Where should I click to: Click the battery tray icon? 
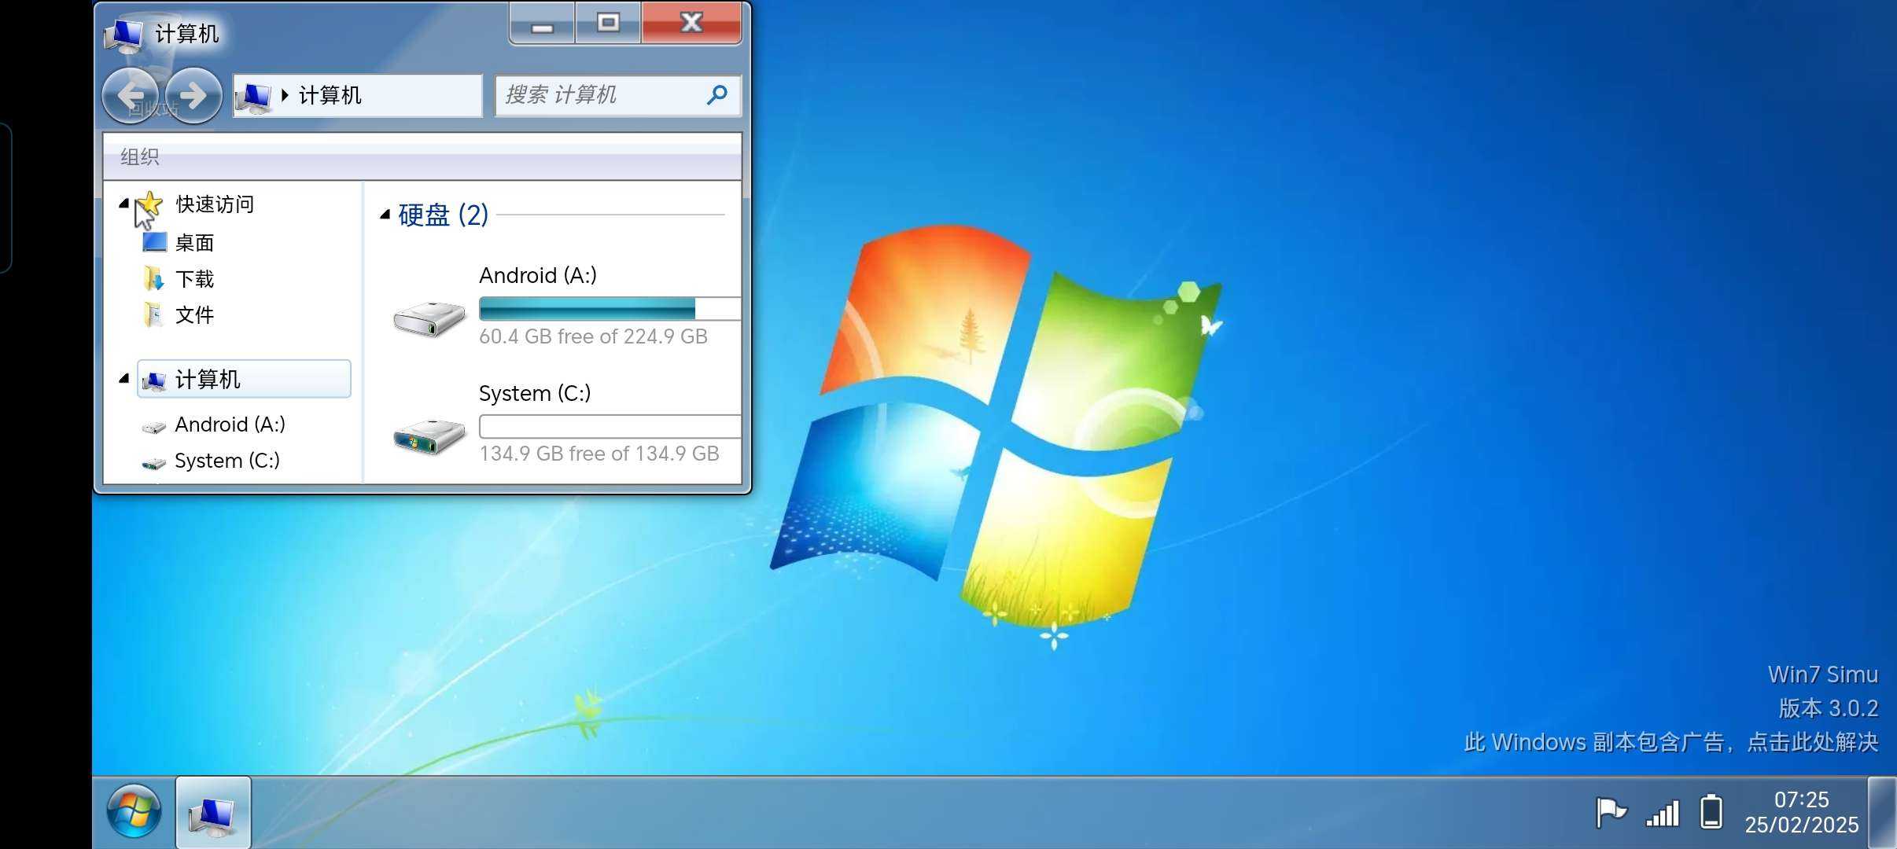tap(1711, 812)
